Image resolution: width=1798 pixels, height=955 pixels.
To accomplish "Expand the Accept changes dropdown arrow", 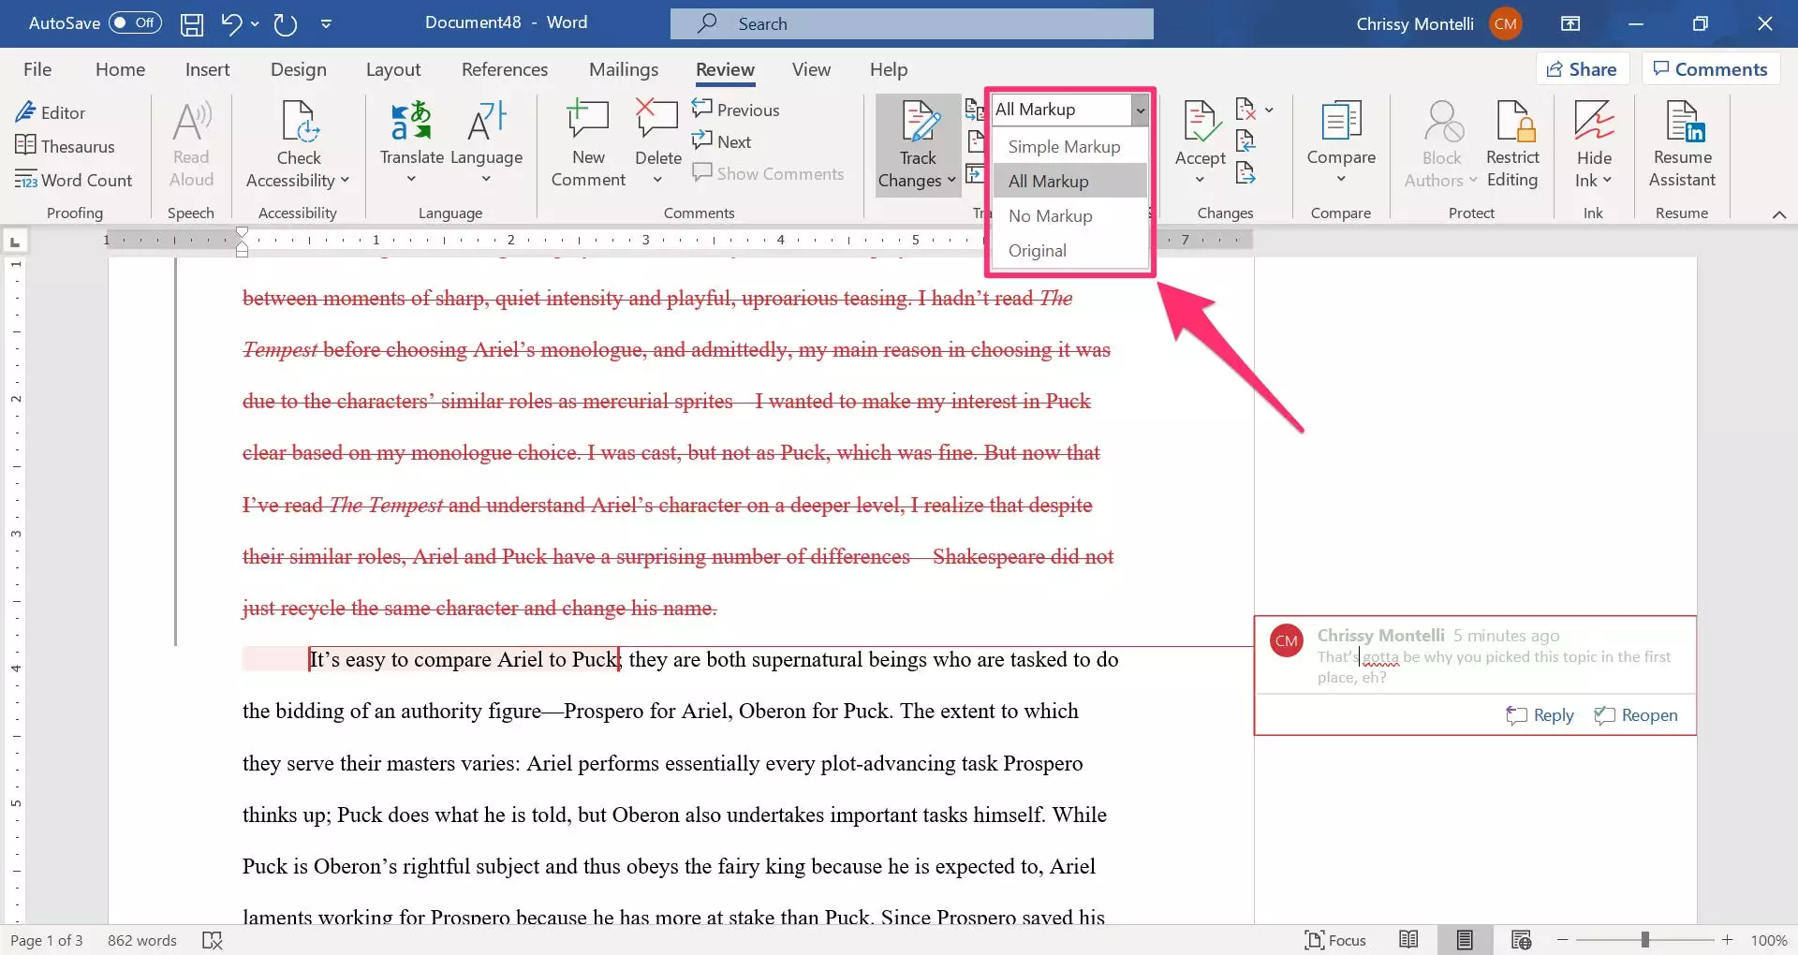I will point(1200,180).
